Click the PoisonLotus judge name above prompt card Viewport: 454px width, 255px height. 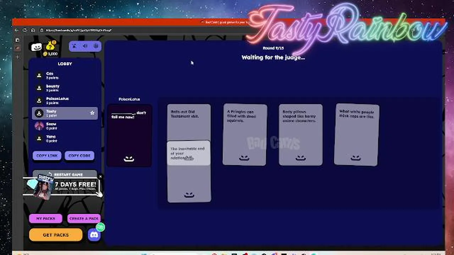(x=129, y=99)
